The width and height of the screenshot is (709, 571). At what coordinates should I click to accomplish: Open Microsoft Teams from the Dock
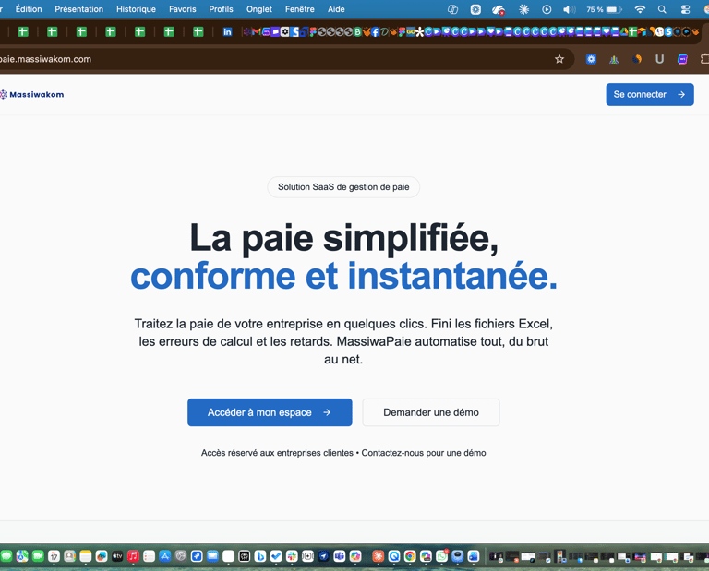(339, 556)
